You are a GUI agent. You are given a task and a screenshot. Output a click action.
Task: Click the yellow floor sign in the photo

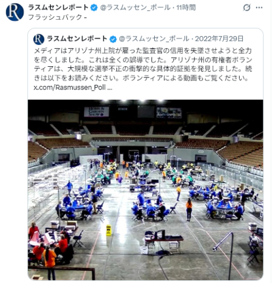108,230
